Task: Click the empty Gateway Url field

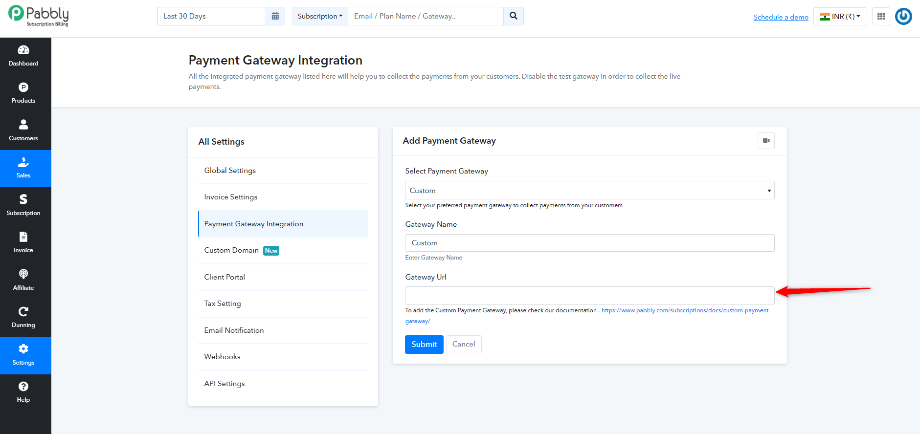Action: tap(589, 295)
